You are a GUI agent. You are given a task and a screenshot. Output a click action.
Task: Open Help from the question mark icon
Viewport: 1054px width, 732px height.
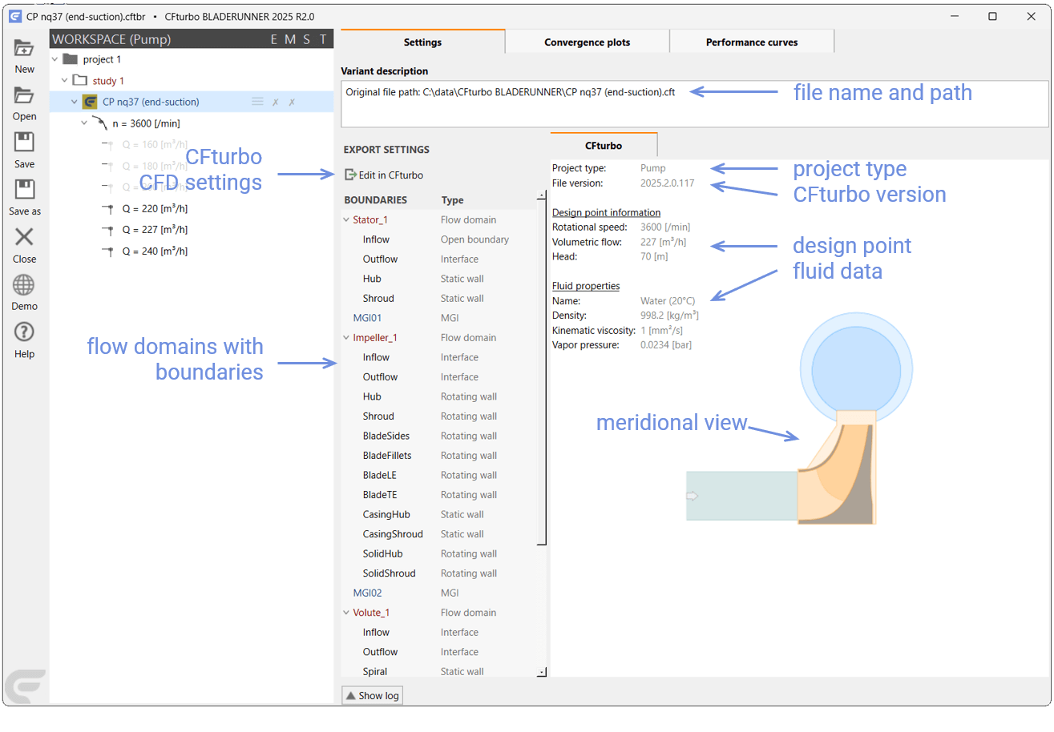click(x=24, y=332)
